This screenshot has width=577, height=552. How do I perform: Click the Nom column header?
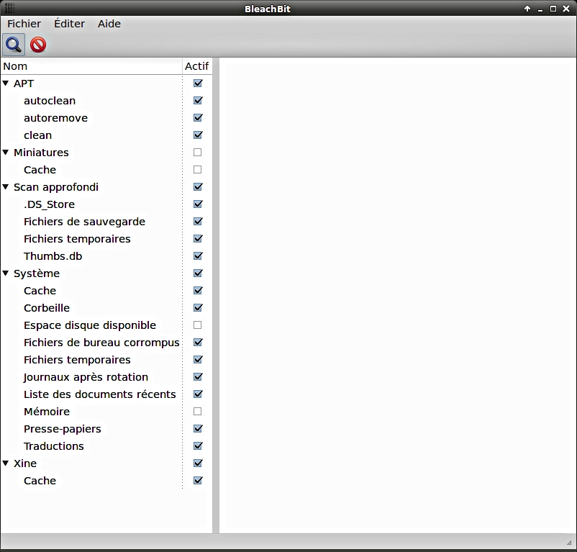point(91,66)
